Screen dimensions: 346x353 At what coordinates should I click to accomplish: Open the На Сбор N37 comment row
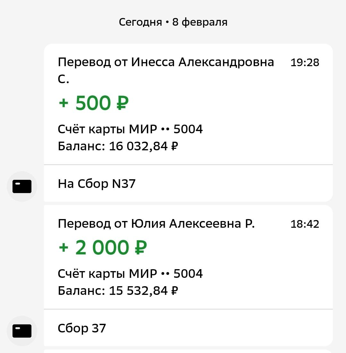click(97, 184)
